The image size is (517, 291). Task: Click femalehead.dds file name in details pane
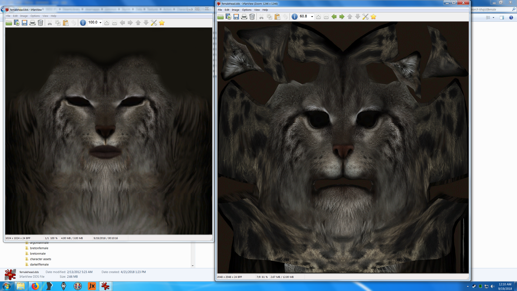[x=29, y=272]
